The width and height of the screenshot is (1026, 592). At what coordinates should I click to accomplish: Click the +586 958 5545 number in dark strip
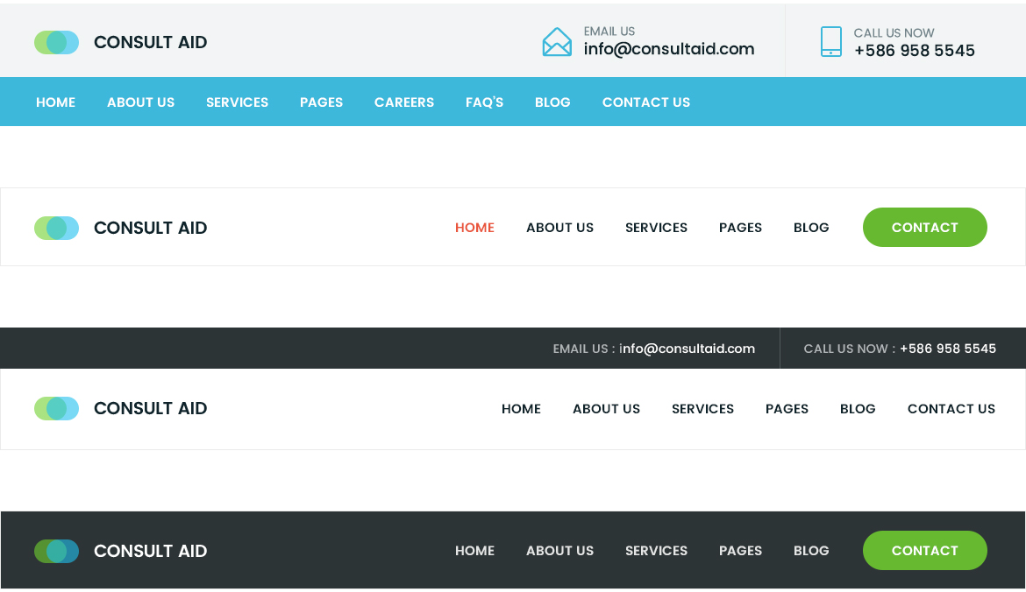coord(947,349)
